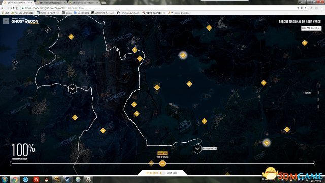
Task: Expand the hexagon chevron next to the name tag
Action: [197, 149]
